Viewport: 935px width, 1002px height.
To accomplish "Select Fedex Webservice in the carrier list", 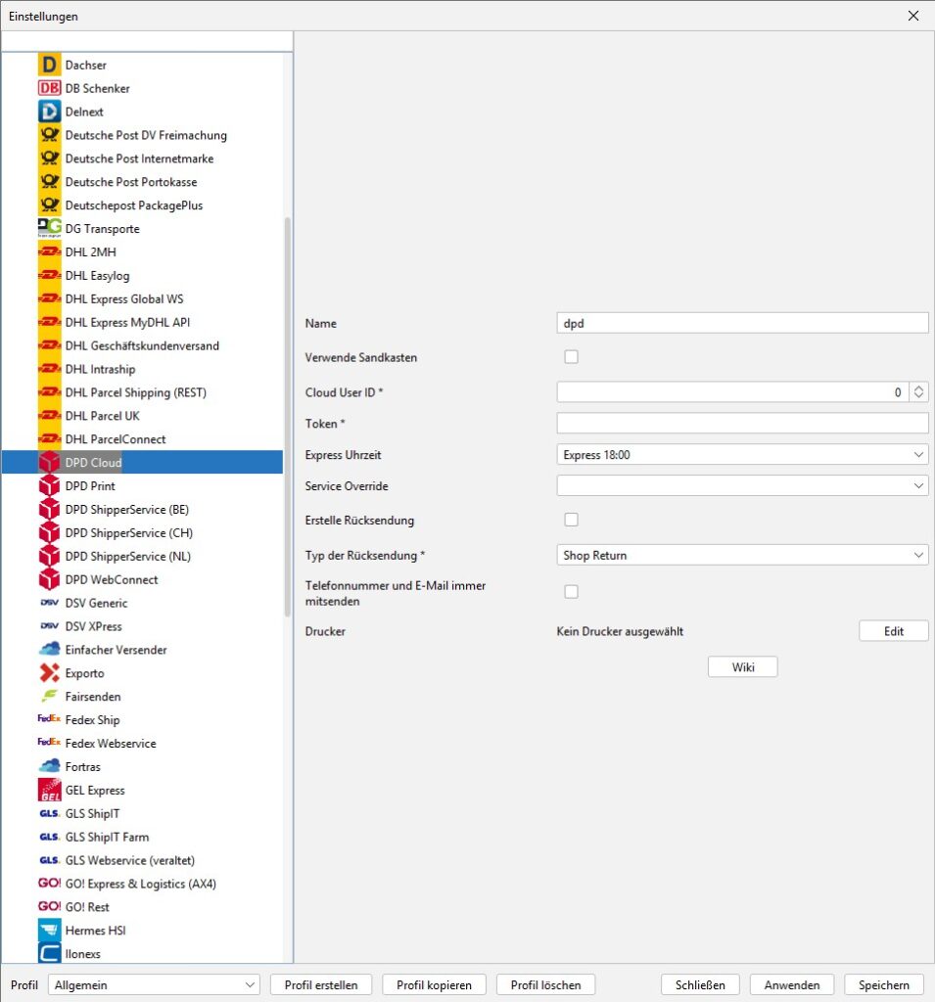I will [110, 744].
